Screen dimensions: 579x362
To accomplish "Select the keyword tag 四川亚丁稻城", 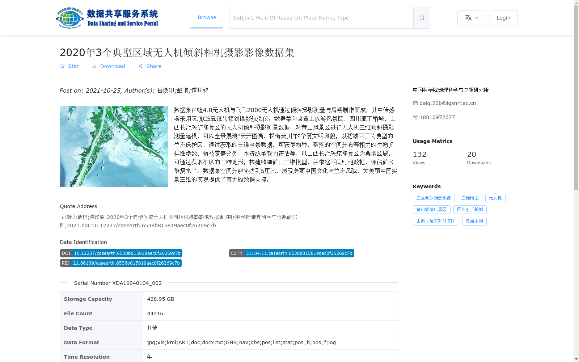I will [470, 210].
